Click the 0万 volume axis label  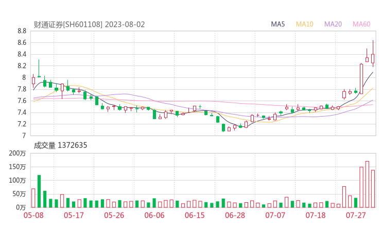(21, 207)
